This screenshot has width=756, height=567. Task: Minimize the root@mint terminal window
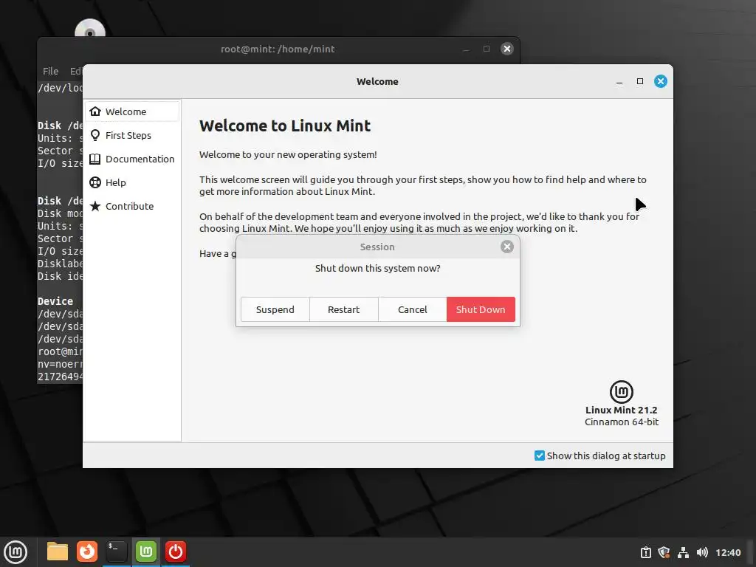466,49
